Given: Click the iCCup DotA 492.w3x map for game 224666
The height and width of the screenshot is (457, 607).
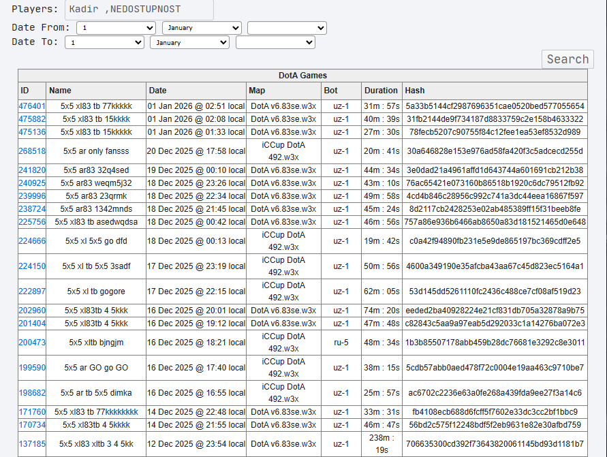Looking at the screenshot, I should pos(284,241).
